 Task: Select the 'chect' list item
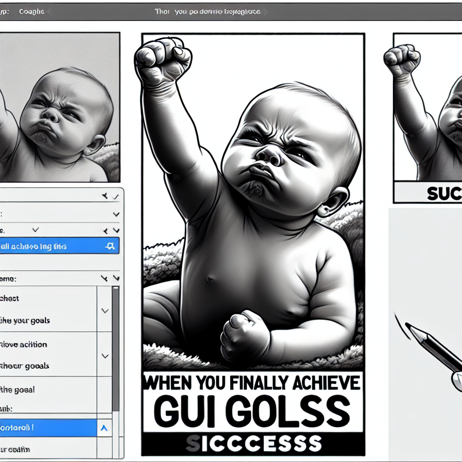coord(48,298)
